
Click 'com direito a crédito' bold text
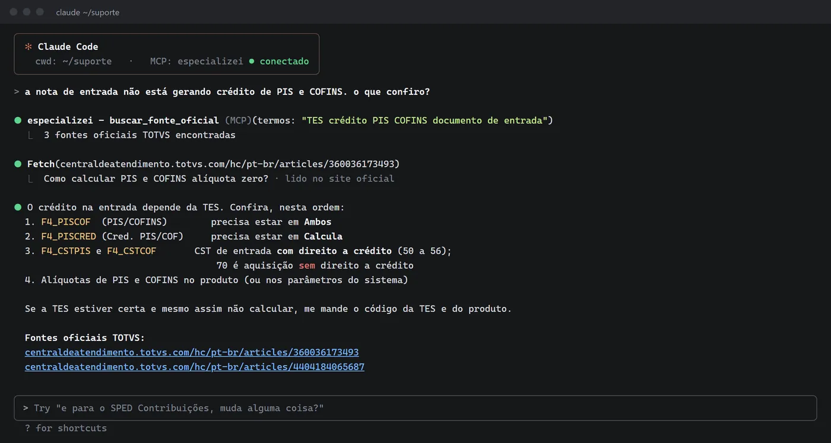334,251
